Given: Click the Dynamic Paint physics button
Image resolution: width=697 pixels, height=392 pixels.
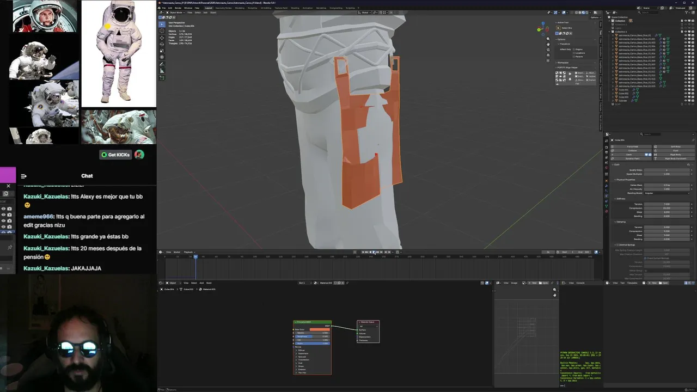Looking at the screenshot, I should pos(631,158).
